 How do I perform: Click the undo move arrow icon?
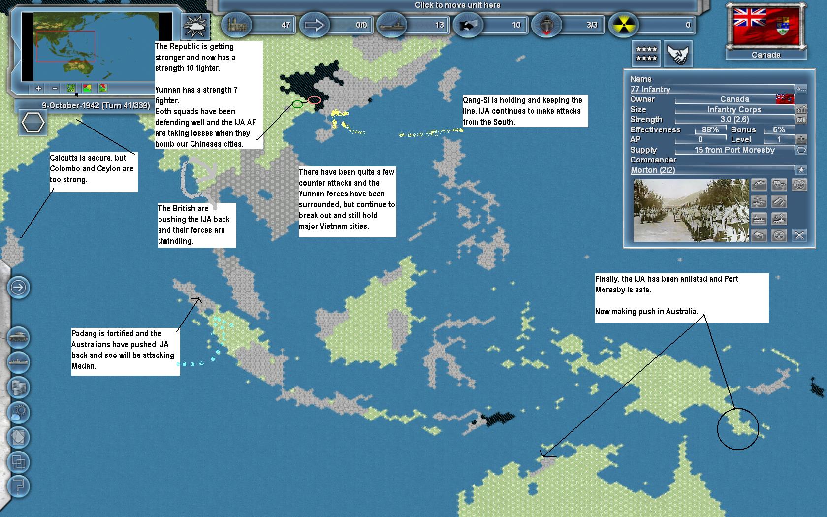759,235
